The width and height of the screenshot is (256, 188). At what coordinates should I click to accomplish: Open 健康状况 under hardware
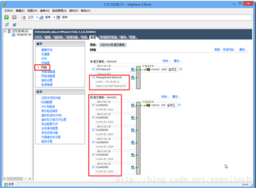point(47,50)
